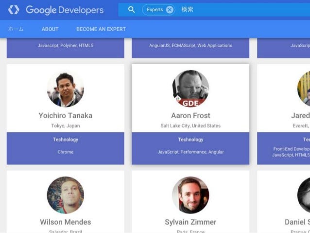Open the ABOUT tab
310x233 pixels.
[50, 29]
